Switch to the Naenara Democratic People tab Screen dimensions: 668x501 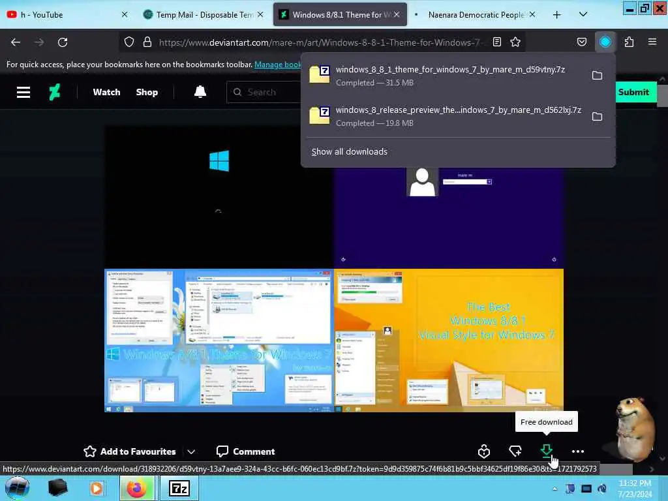(476, 15)
